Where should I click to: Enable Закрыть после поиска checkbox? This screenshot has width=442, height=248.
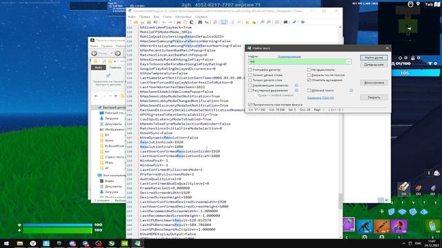(309, 75)
